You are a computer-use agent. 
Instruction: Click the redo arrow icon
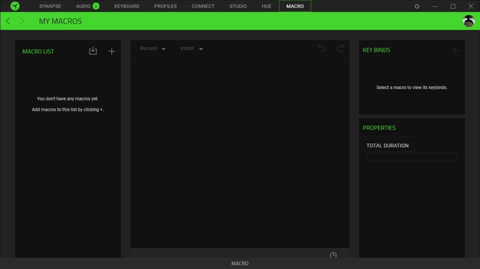[x=340, y=48]
